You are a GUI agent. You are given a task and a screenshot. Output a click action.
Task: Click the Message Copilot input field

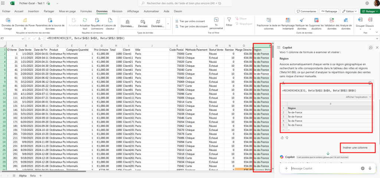point(325,168)
